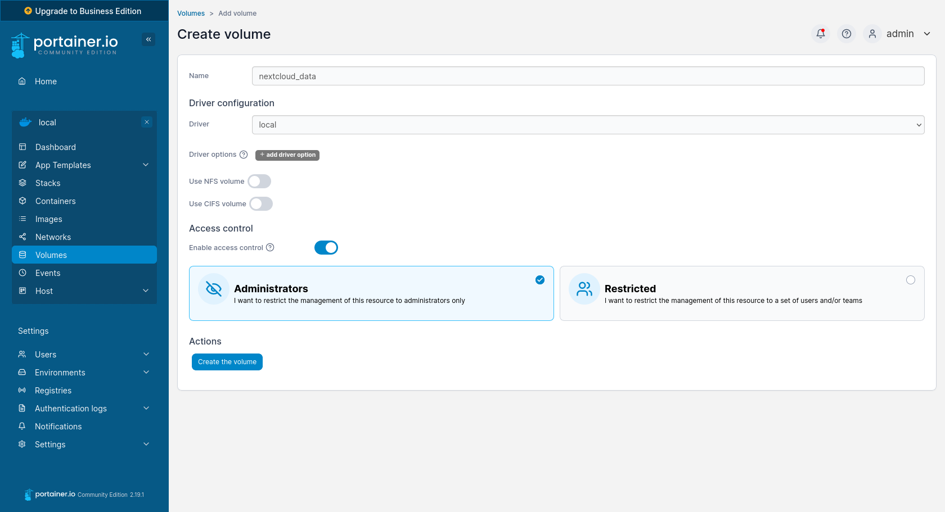Click the Portainer.io logo
Screen dimensions: 945x512
pyautogui.click(x=65, y=45)
